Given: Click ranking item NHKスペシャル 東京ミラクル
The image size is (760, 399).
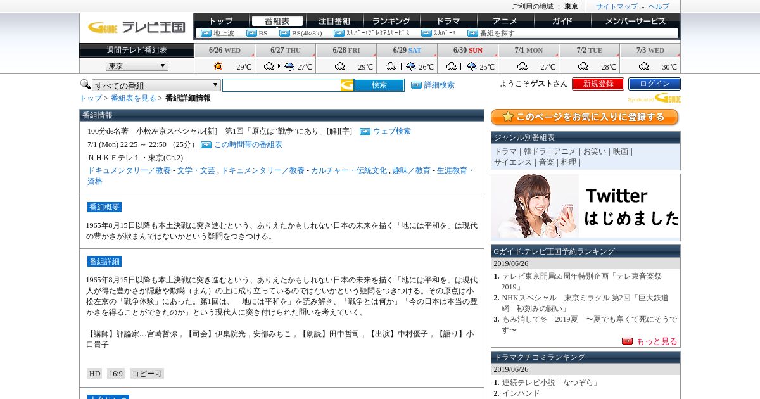Looking at the screenshot, I should pos(585,303).
